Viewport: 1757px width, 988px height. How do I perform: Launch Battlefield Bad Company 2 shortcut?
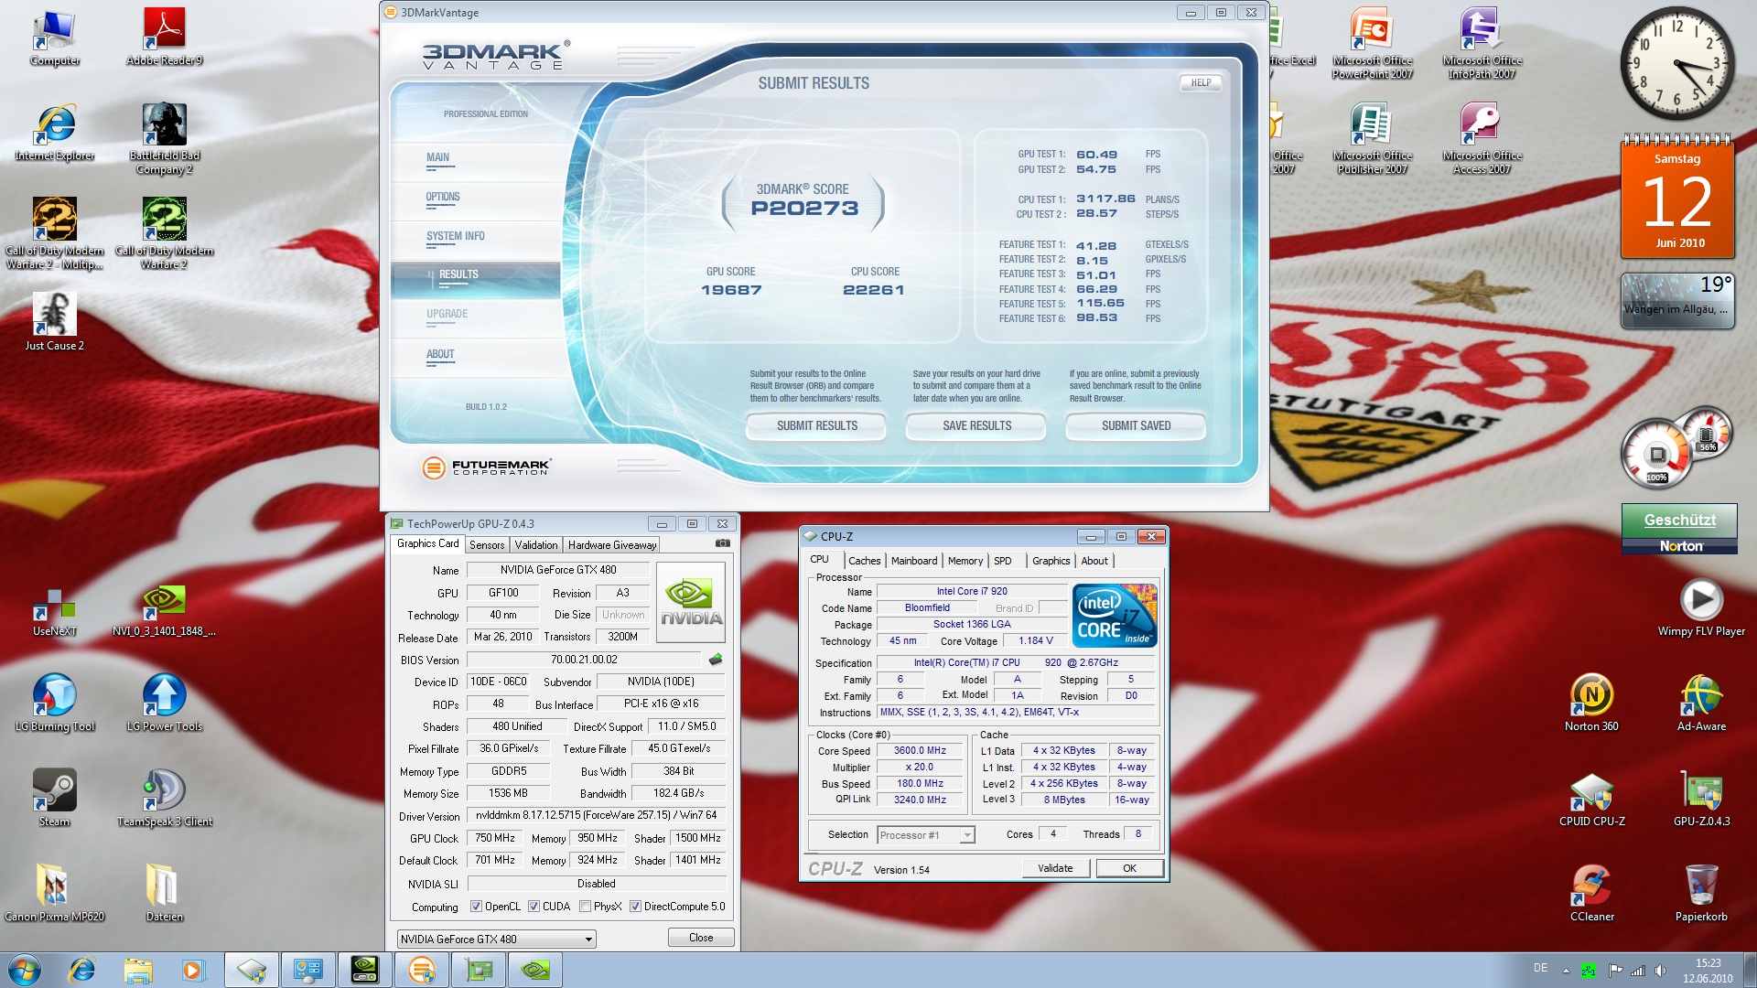pos(165,138)
